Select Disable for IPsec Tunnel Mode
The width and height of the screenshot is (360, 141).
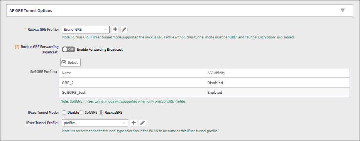coord(64,113)
